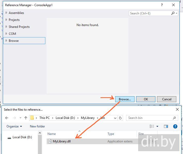Sort by the Size column

coord(141,134)
